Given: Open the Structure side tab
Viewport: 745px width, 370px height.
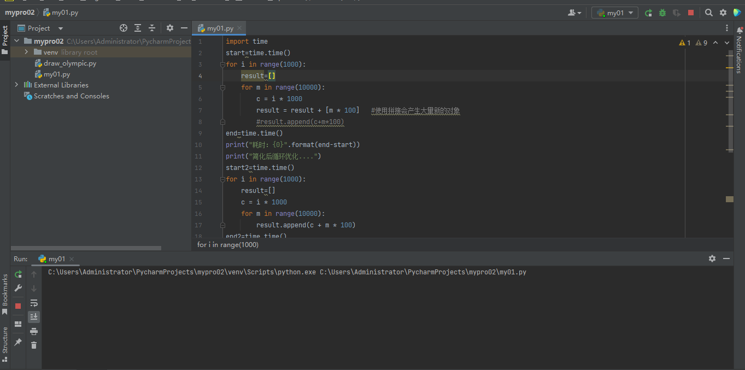Looking at the screenshot, I should pyautogui.click(x=5, y=344).
